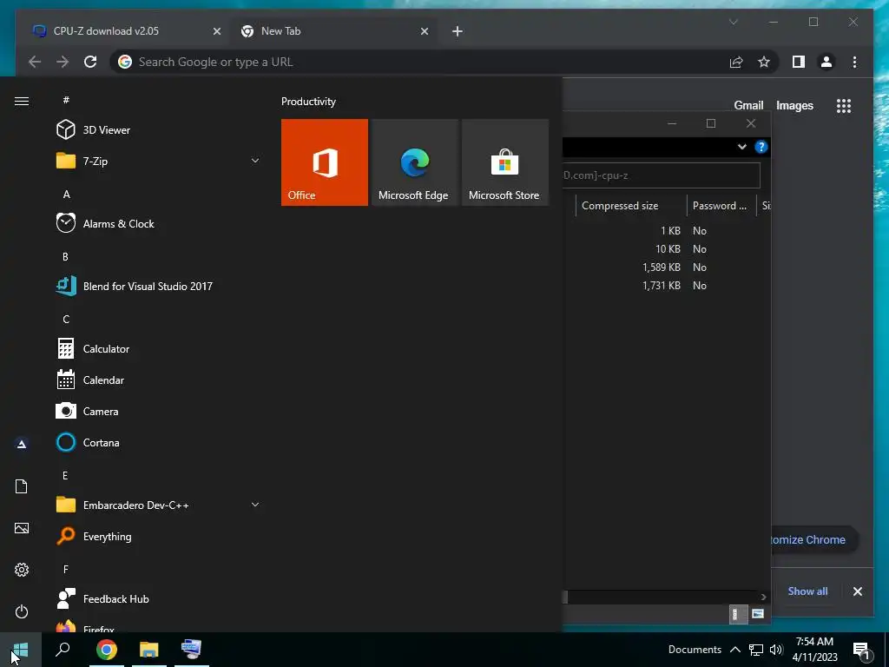The height and width of the screenshot is (667, 889).
Task: Open Chrome three-dot menu
Action: pos(854,62)
